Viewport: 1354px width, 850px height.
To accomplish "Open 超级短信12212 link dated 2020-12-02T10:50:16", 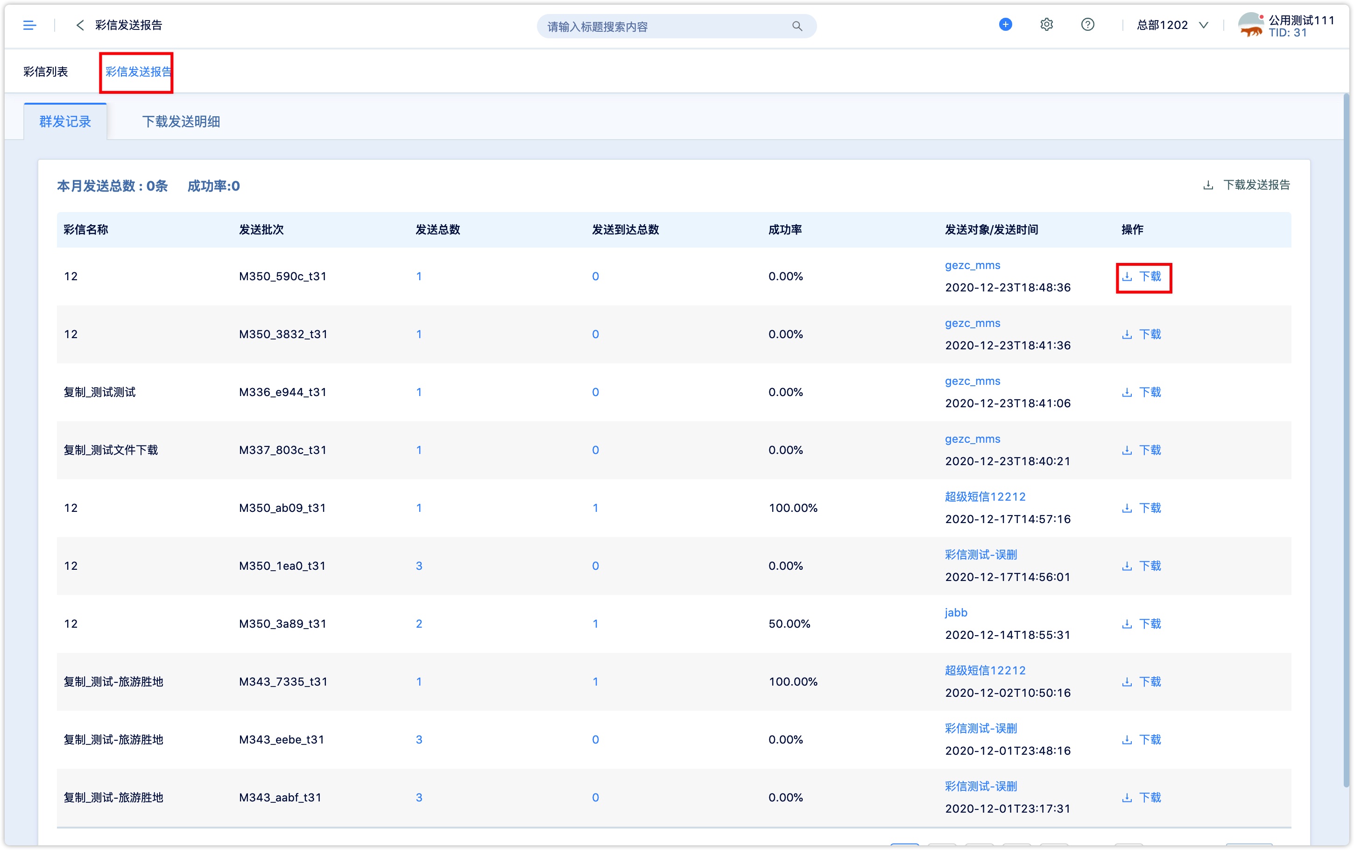I will coord(986,671).
